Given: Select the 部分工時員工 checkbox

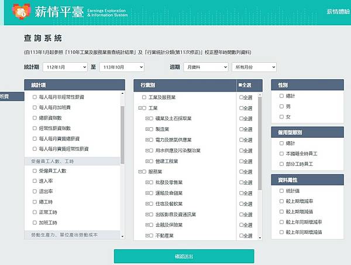Looking at the screenshot, I should coord(281,164).
